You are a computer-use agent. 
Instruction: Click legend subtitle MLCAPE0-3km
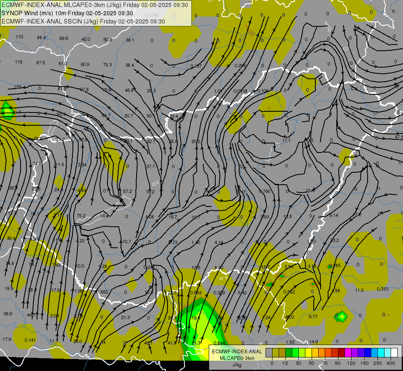[237, 358]
